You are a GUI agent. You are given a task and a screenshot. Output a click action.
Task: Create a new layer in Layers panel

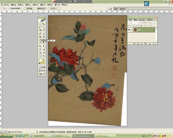pos(150,43)
